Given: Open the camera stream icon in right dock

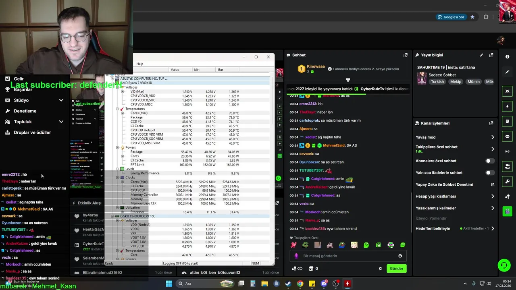Looking at the screenshot, I should [x=507, y=166].
